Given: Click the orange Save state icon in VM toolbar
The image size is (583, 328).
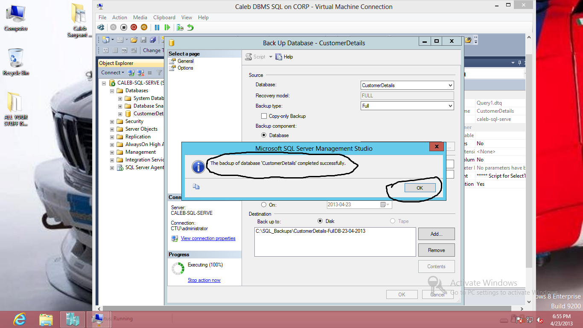Looking at the screenshot, I should click(144, 27).
